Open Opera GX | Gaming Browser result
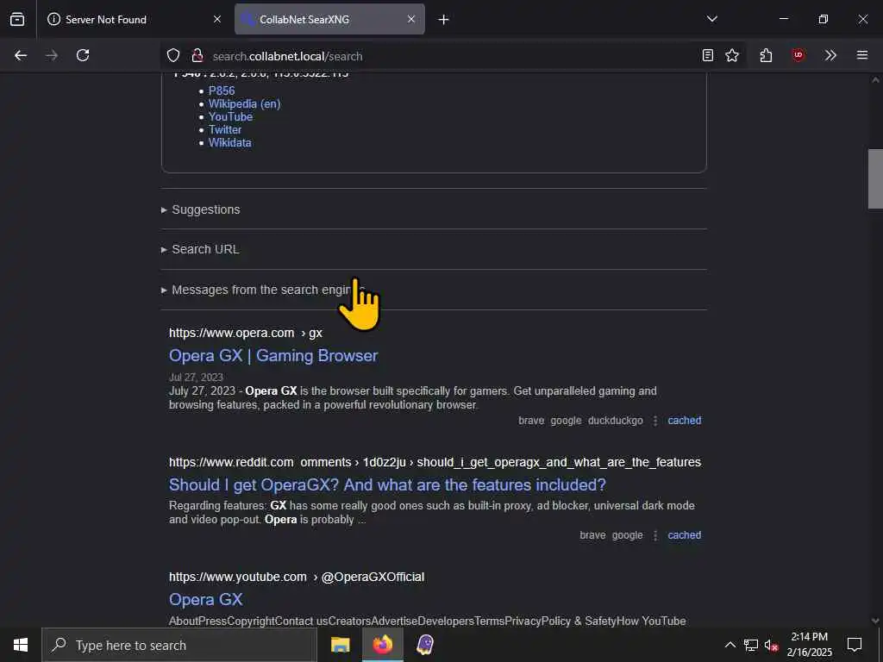 pyautogui.click(x=273, y=356)
